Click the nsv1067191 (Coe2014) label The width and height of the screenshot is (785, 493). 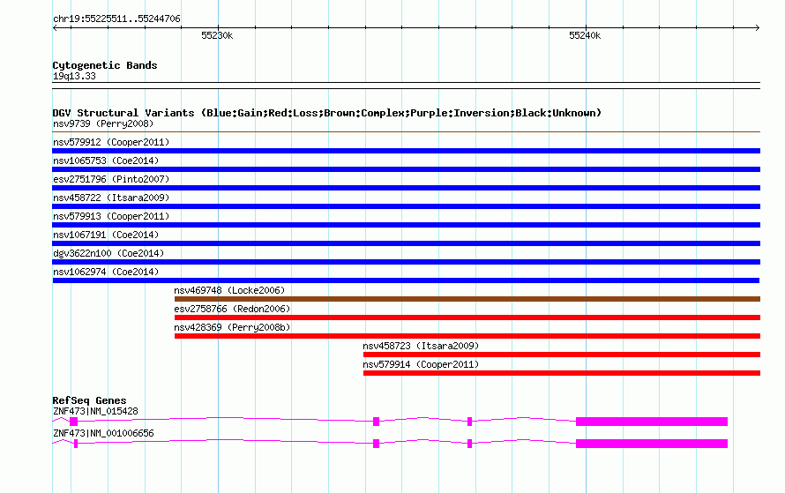106,235
